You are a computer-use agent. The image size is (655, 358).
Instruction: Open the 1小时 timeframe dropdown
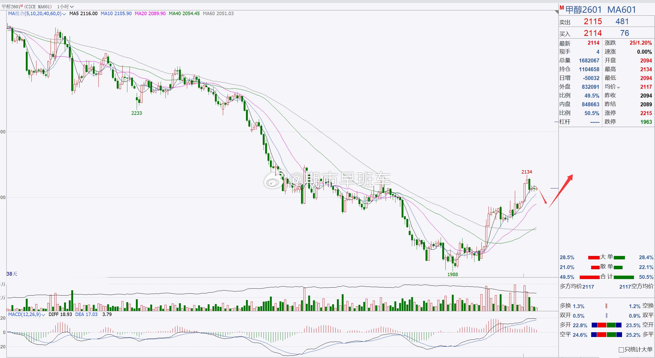coord(65,7)
